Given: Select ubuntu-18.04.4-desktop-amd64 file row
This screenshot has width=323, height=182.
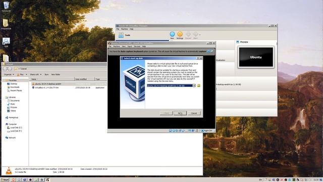Looking at the screenshot, I should pyautogui.click(x=69, y=84).
